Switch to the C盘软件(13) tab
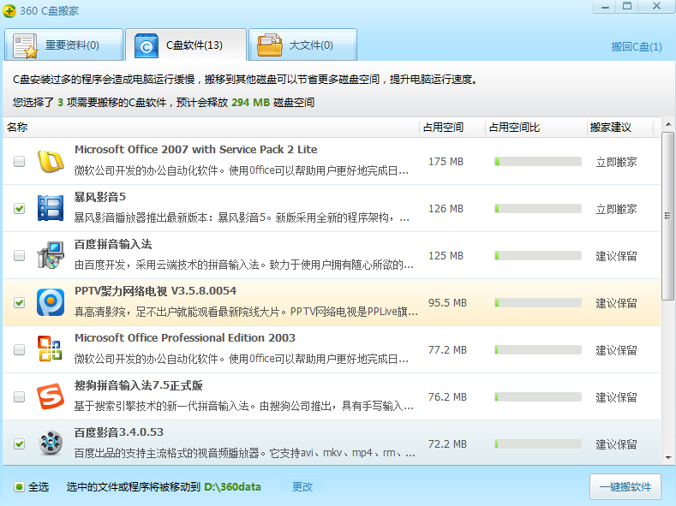This screenshot has width=676, height=506. coord(186,45)
